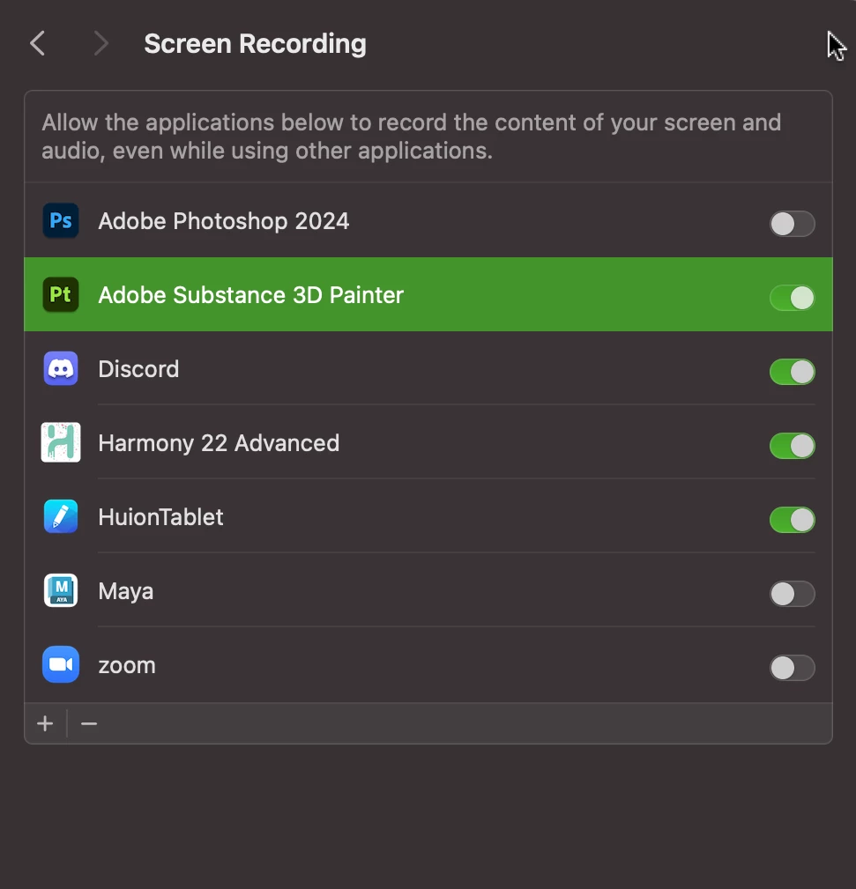Click the HuionTablet pen icon

point(61,516)
